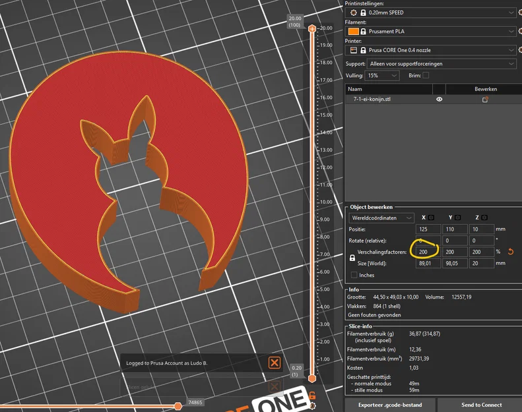Click the X scale factor field showing 200
Viewport: 522px width, 412px height.
428,252
